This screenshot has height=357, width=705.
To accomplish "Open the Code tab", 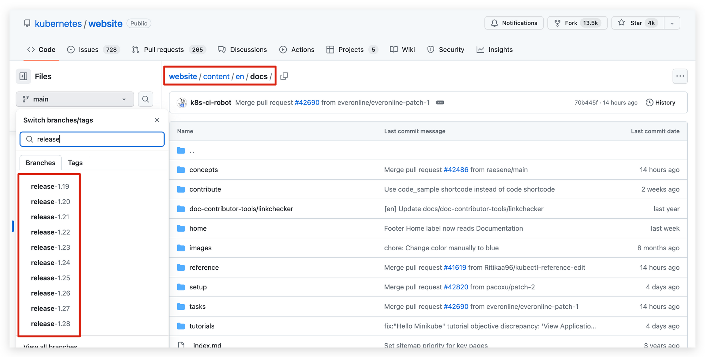I will click(41, 50).
